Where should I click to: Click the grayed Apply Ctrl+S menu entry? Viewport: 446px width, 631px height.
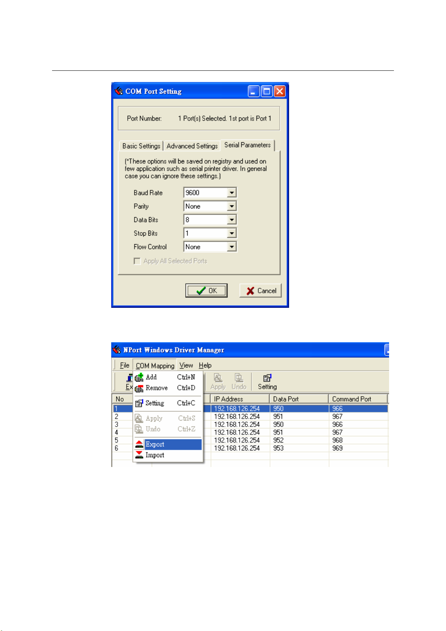[168, 418]
